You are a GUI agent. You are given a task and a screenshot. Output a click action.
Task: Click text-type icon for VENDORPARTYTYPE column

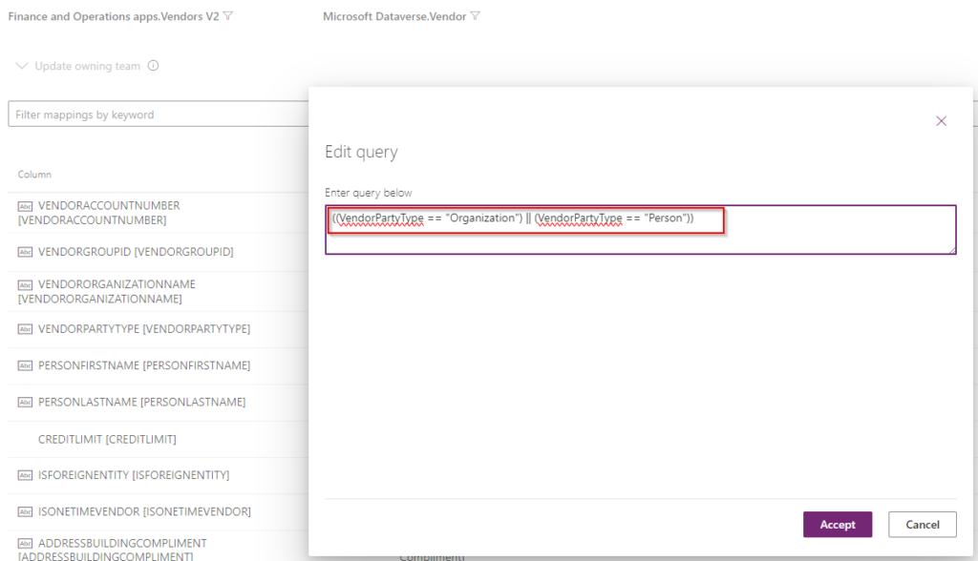[25, 328]
